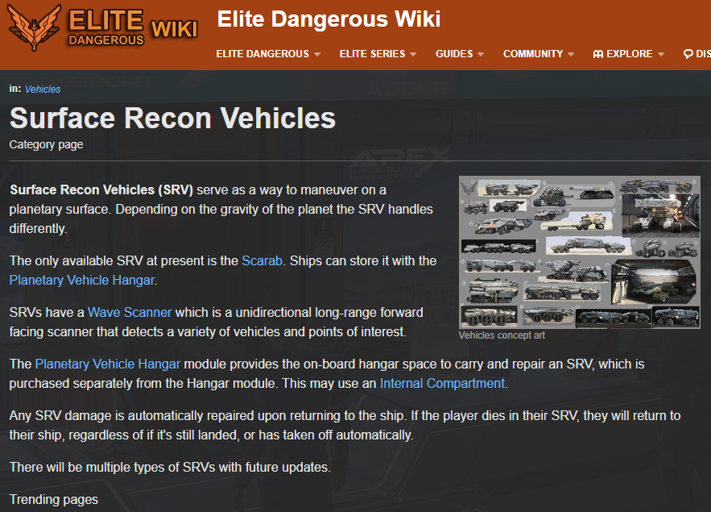The image size is (711, 512).
Task: Follow the Scarab link
Action: tap(262, 261)
